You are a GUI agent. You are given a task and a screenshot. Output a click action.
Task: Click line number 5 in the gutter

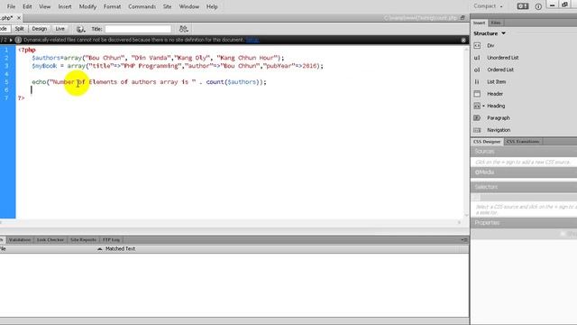(6, 82)
